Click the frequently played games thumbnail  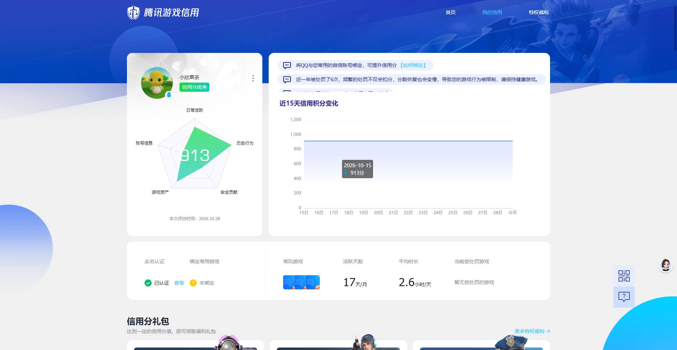[301, 282]
